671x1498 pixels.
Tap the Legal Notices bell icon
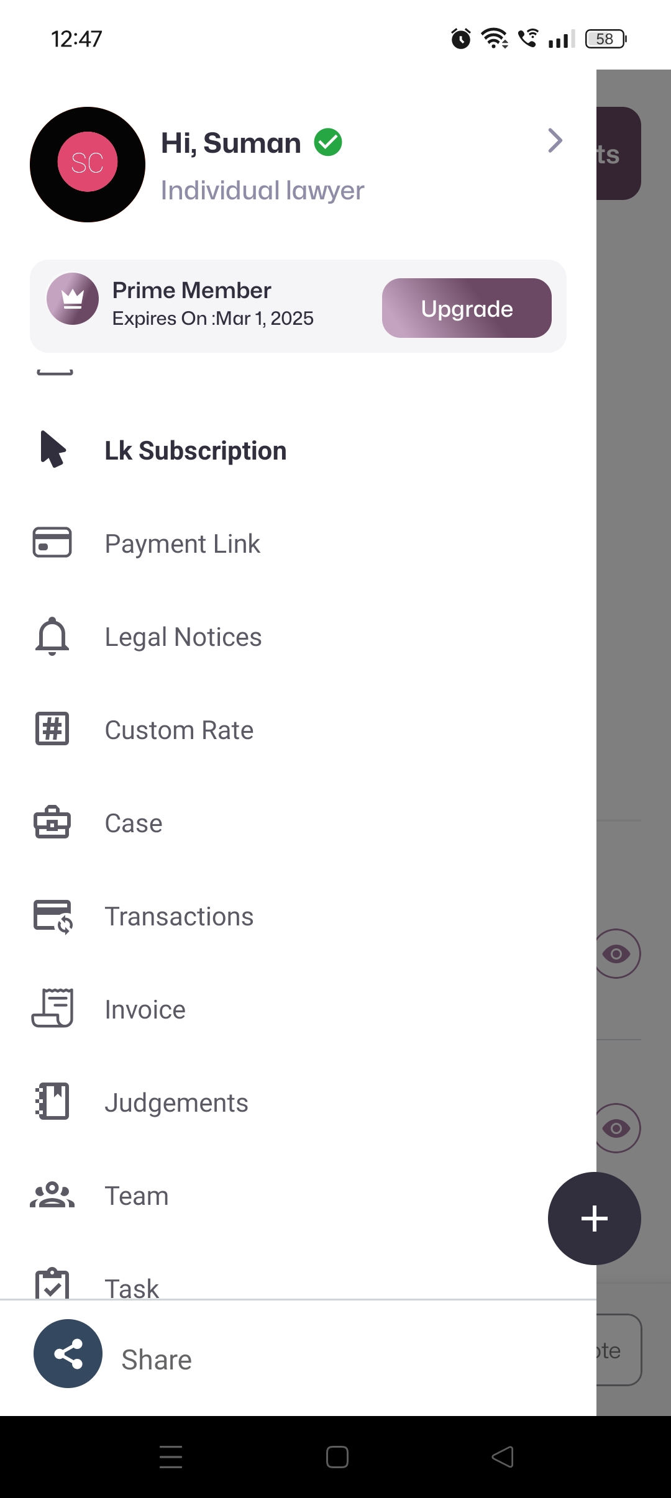[x=52, y=636]
